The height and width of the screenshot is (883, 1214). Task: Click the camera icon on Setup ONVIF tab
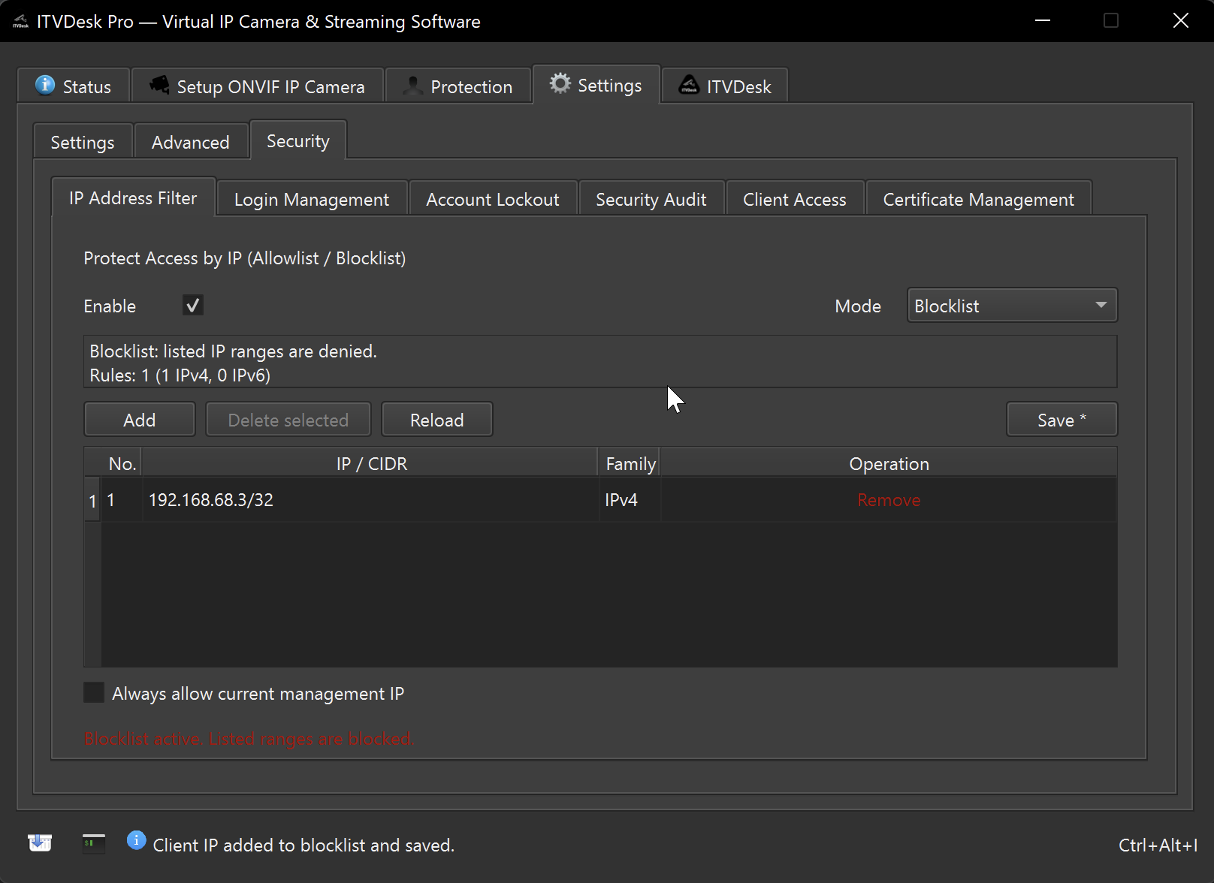(x=159, y=85)
